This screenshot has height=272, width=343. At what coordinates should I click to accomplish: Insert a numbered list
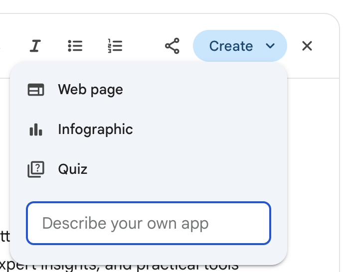tap(115, 46)
